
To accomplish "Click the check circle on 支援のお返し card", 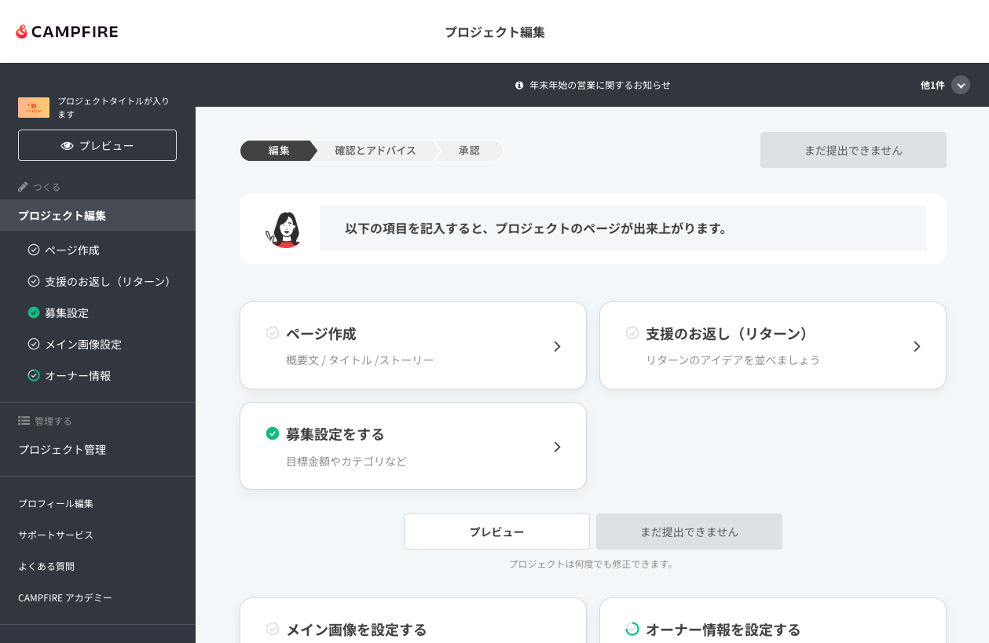I will click(632, 333).
